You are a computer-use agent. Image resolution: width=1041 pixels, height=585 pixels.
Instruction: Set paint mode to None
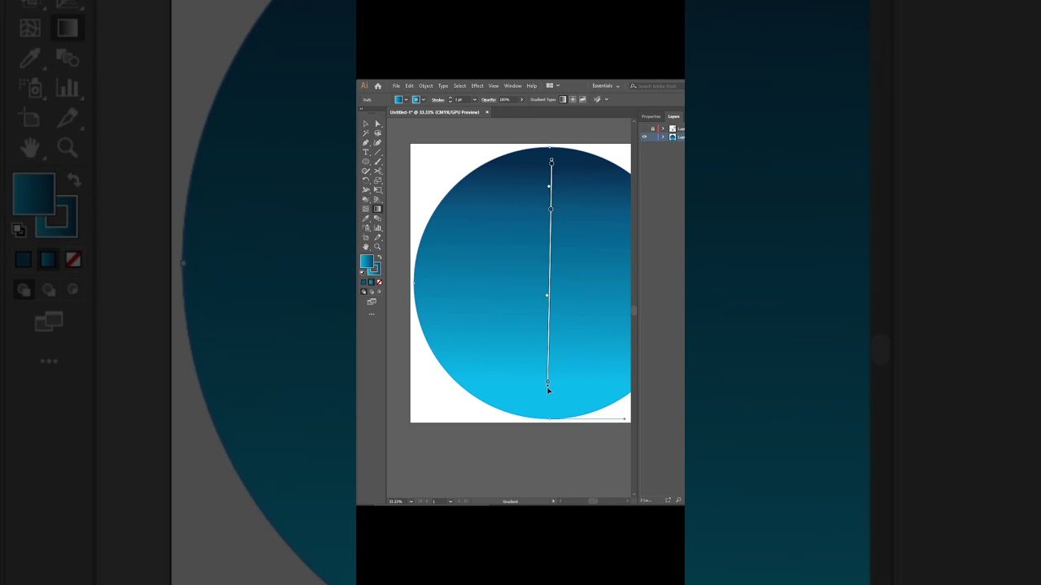point(379,282)
